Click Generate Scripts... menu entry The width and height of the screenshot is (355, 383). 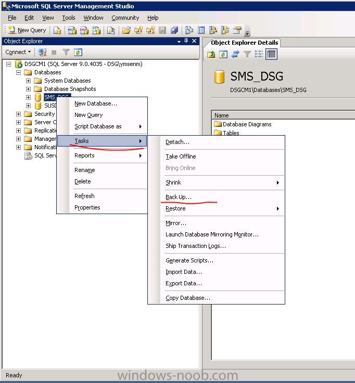point(216,260)
